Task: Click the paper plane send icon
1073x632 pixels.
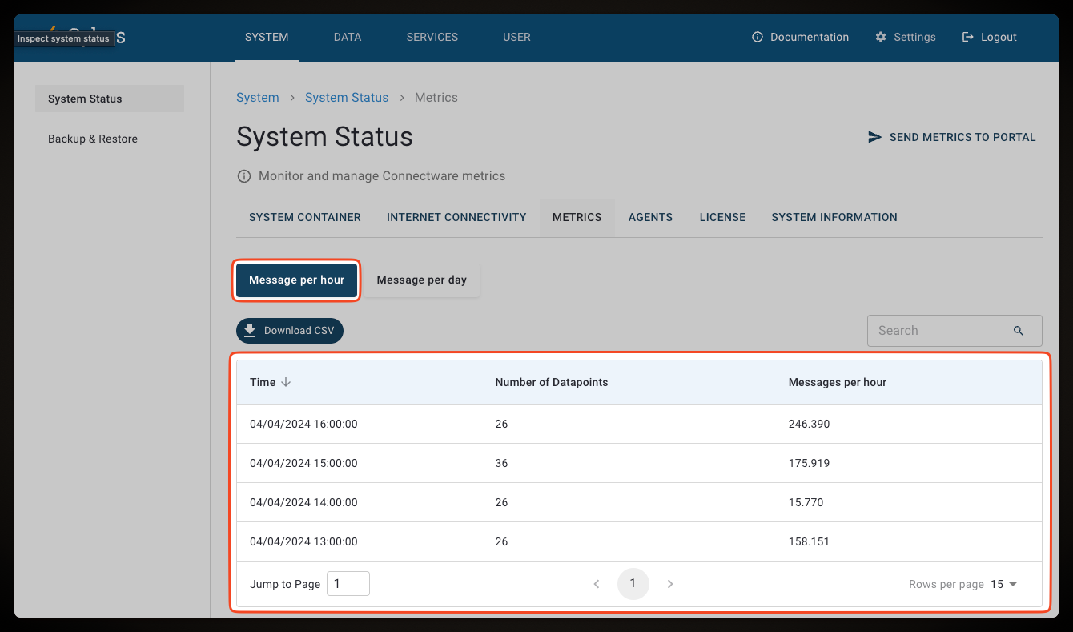Action: pos(875,137)
